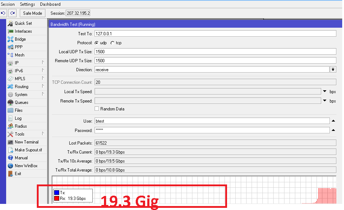Viewport: 344px width, 210px height.
Task: Open the Interfaces panel
Action: (x=22, y=31)
